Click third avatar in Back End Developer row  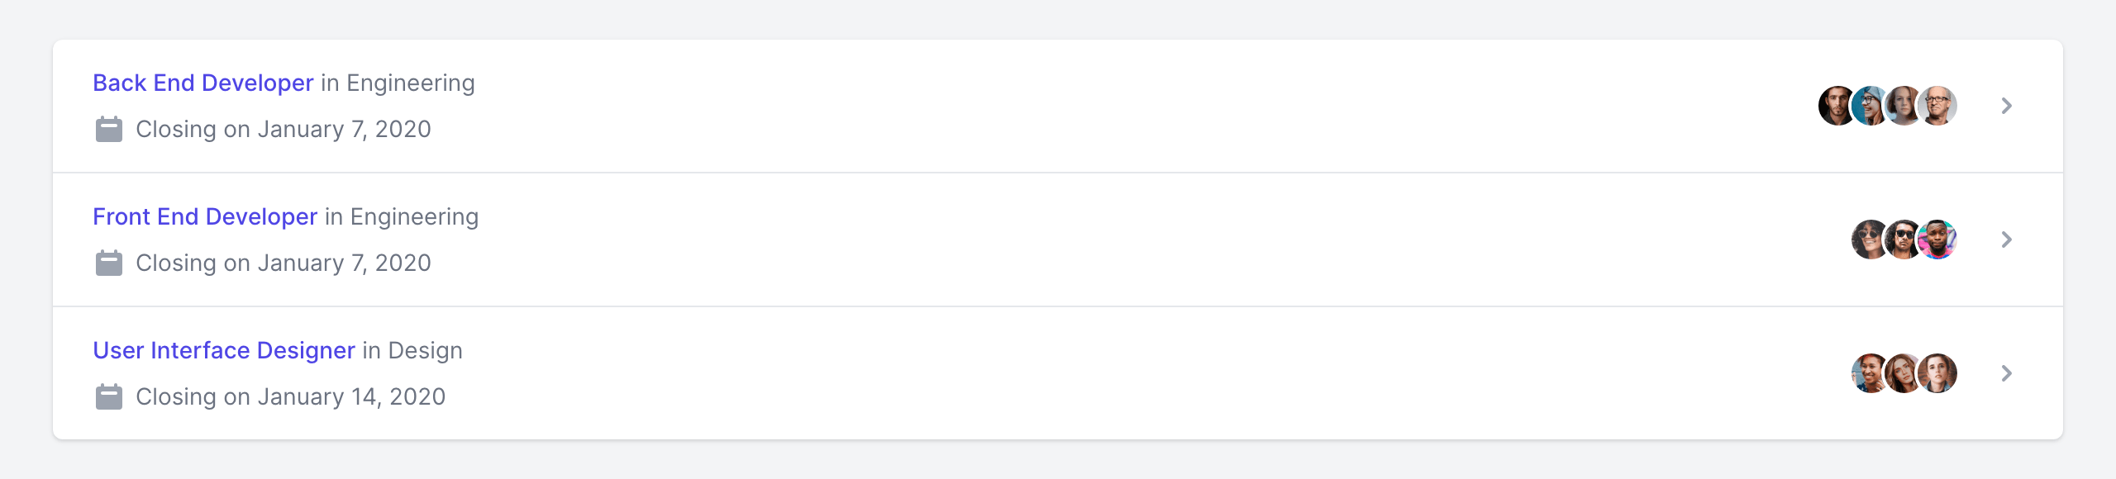pyautogui.click(x=1904, y=106)
